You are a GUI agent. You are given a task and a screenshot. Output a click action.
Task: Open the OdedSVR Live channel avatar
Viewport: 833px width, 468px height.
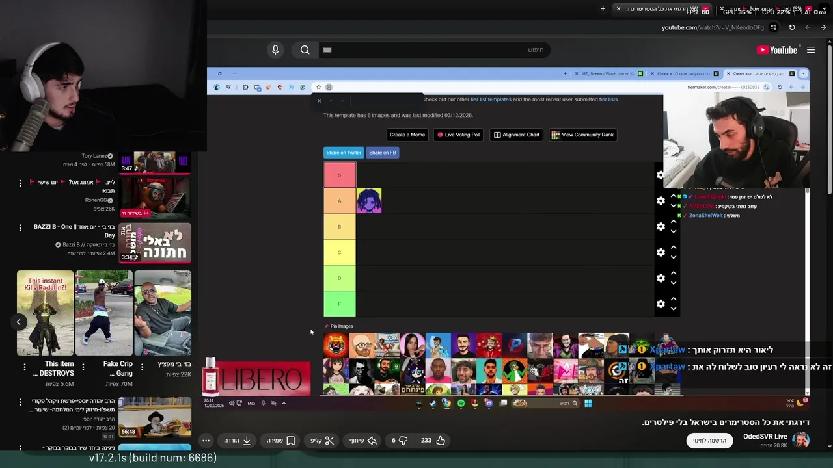pyautogui.click(x=801, y=440)
